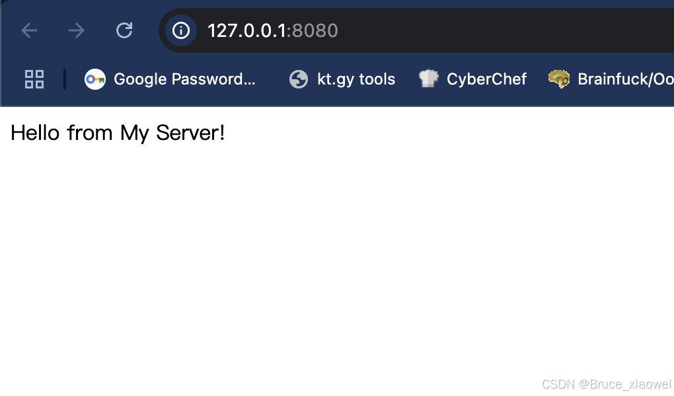This screenshot has height=396, width=674.
Task: Click the browser Back arrow
Action: coord(29,30)
